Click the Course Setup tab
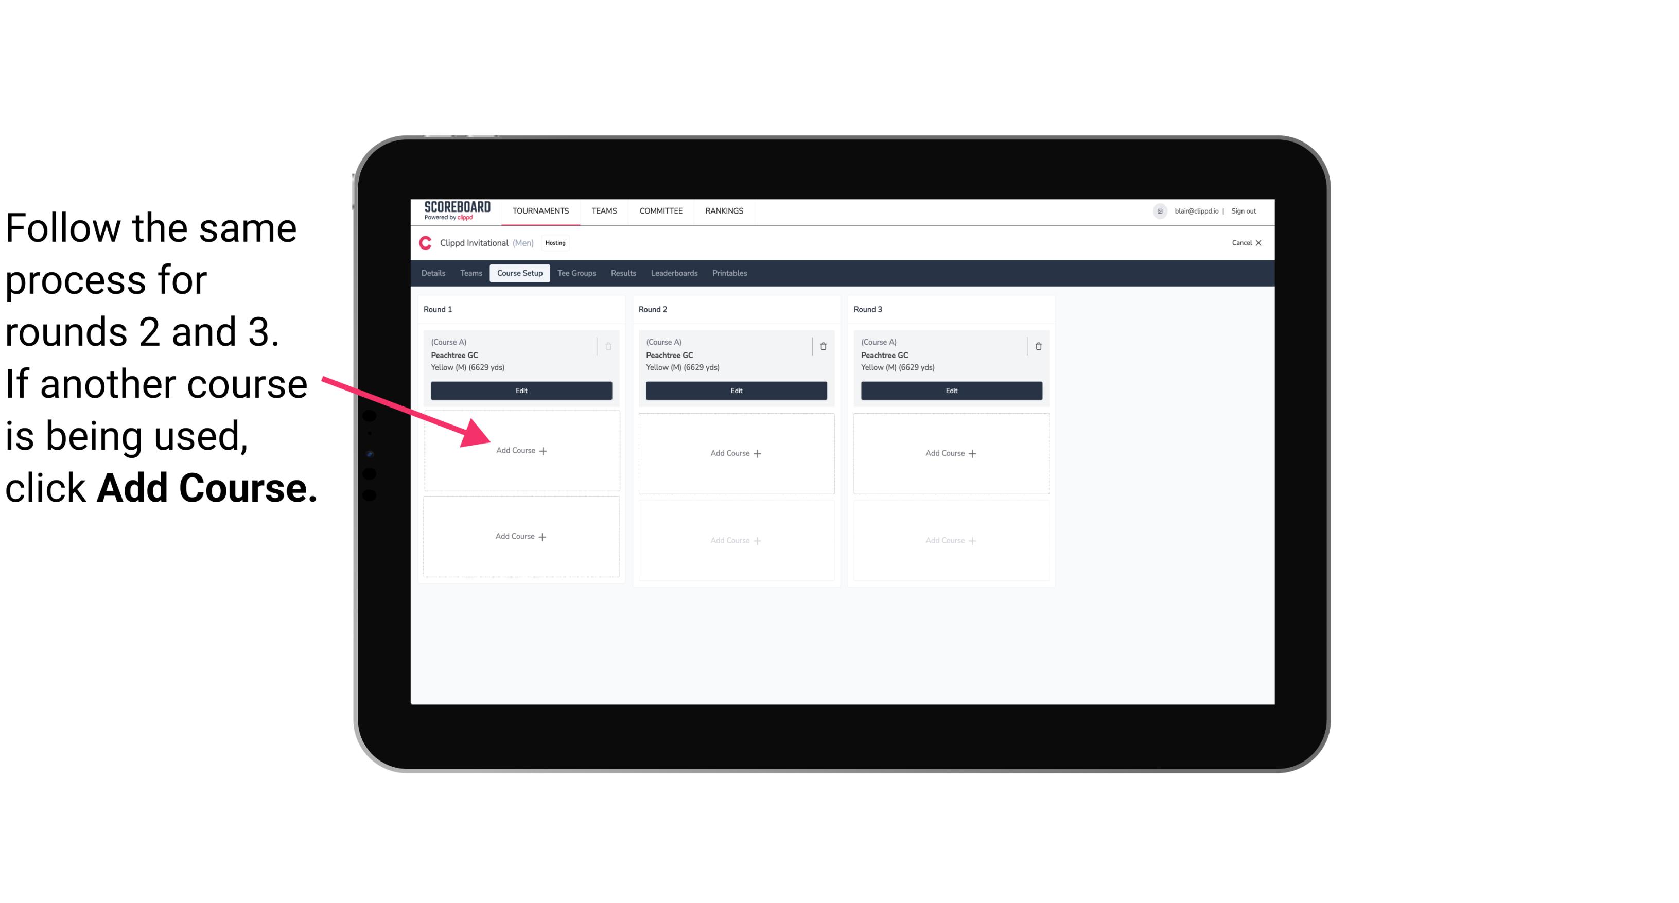 click(x=519, y=274)
